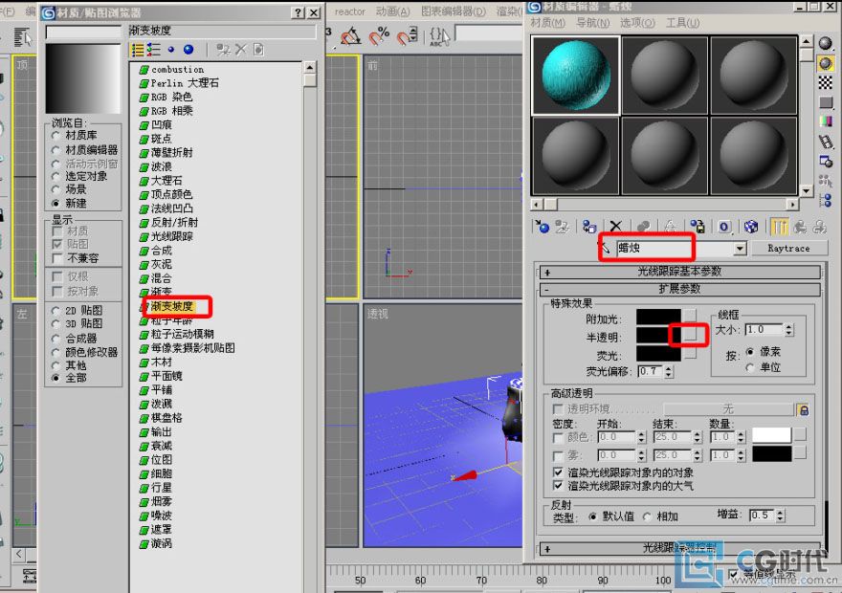Click 大小 wireframe size spinner arrows
Screen dimensions: 842x593
point(788,330)
